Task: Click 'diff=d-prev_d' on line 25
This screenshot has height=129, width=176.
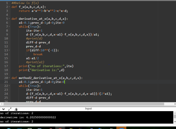Action: coord(38,98)
